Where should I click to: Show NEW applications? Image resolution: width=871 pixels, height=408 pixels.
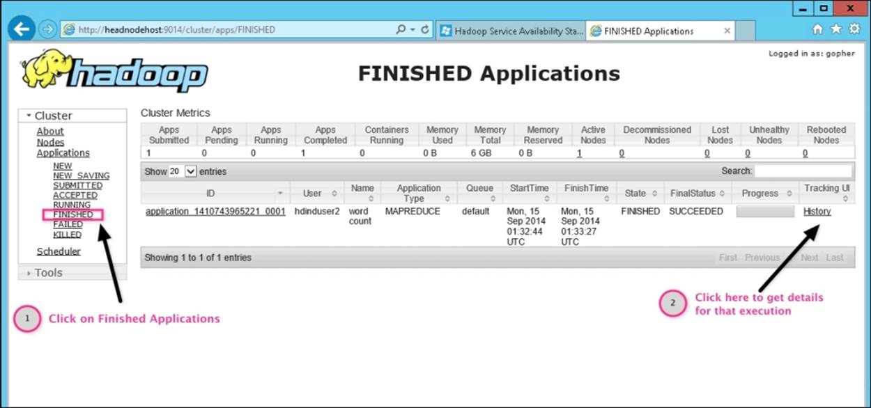point(63,166)
